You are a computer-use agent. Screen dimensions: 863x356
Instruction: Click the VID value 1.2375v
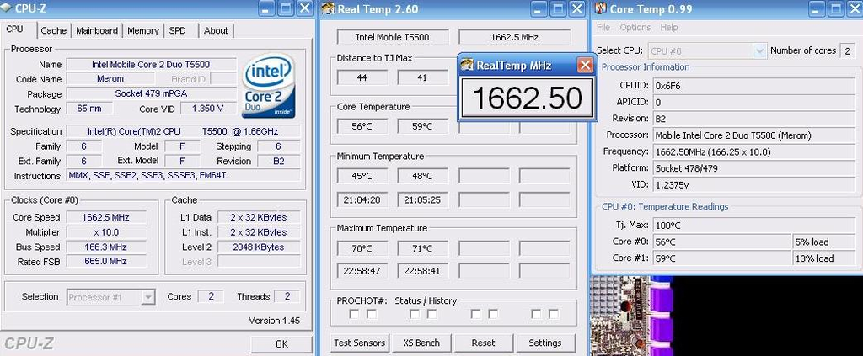tap(754, 185)
